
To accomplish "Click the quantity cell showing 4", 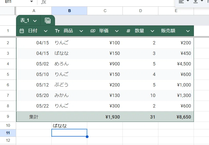I will 140,74.
